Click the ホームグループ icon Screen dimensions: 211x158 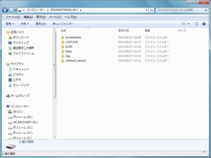coord(8,96)
